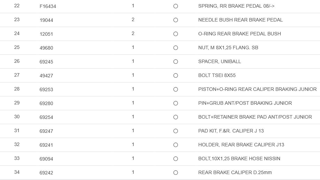
Task: Click part number 69253
Action: [46, 89]
